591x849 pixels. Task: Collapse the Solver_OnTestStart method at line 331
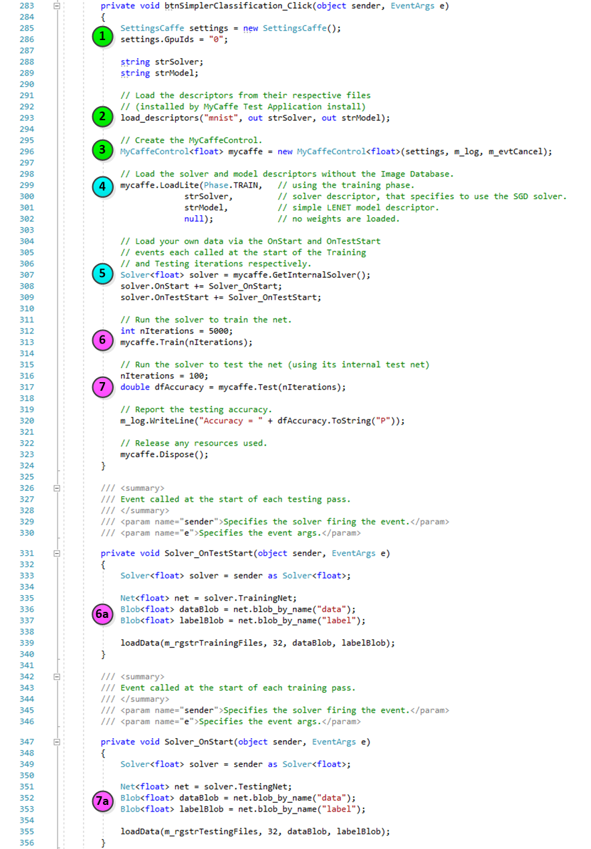click(57, 553)
